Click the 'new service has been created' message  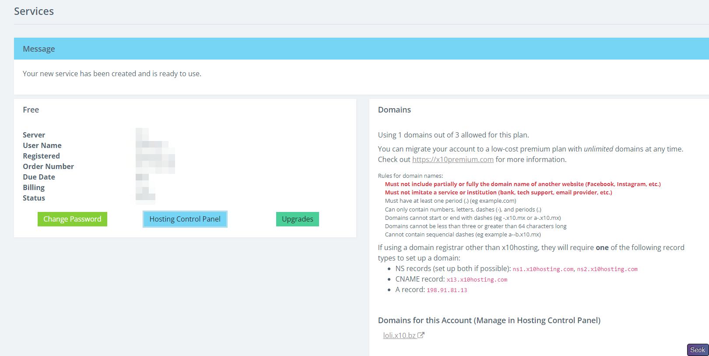pyautogui.click(x=112, y=74)
